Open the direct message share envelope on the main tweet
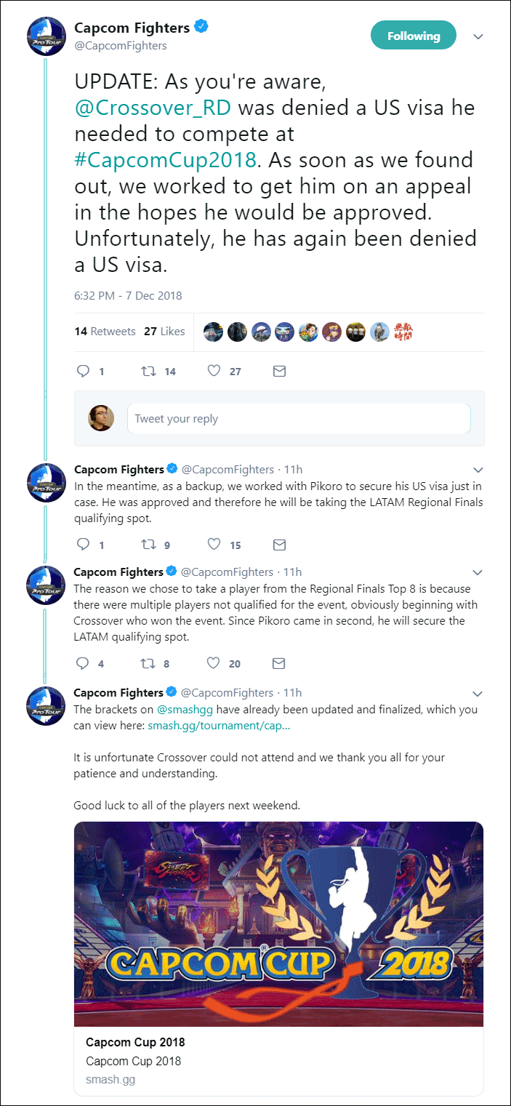The height and width of the screenshot is (1106, 511). coord(279,371)
